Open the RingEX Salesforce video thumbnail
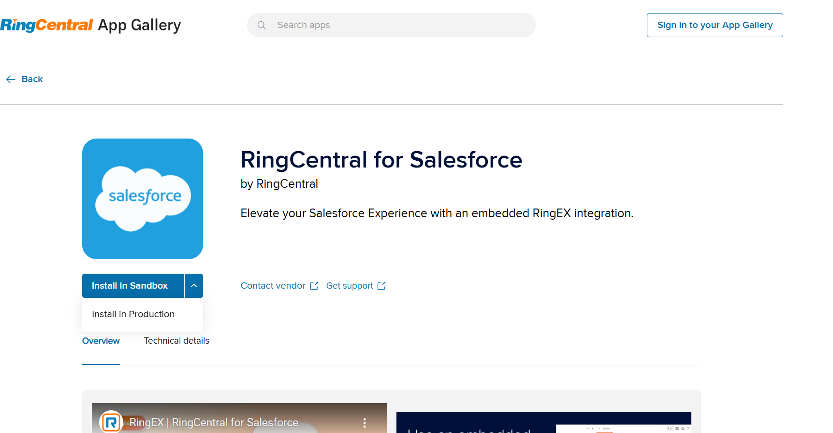This screenshot has height=433, width=833. click(239, 419)
